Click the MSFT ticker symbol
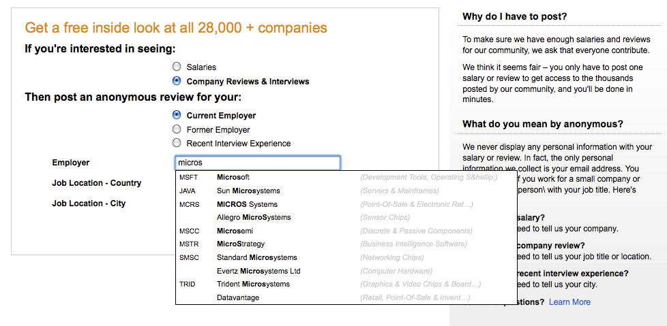Image resolution: width=667 pixels, height=326 pixels. (x=188, y=177)
